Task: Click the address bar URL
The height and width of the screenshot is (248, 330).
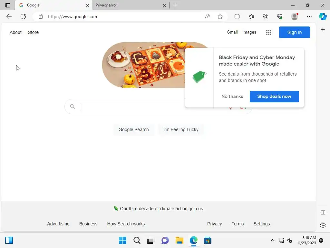Action: pyautogui.click(x=73, y=16)
